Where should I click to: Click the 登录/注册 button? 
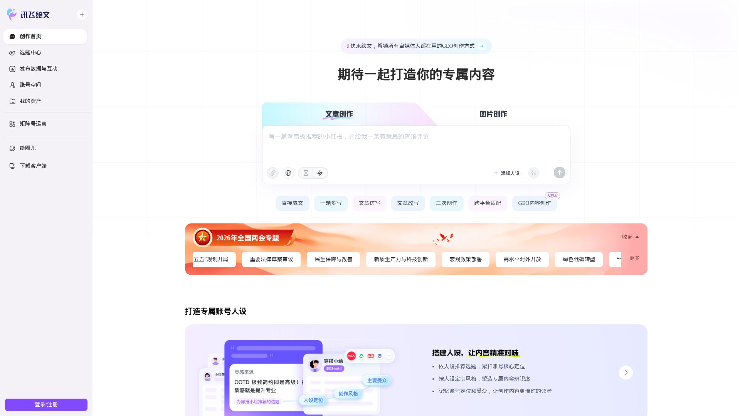tap(46, 404)
